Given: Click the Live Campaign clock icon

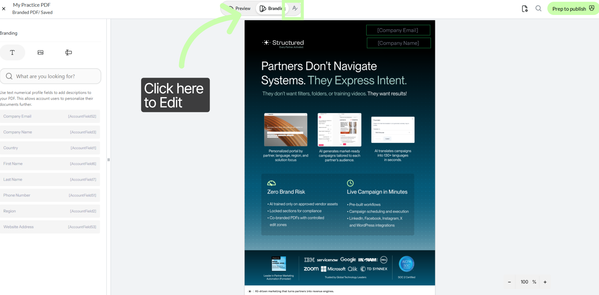Looking at the screenshot, I should (350, 183).
